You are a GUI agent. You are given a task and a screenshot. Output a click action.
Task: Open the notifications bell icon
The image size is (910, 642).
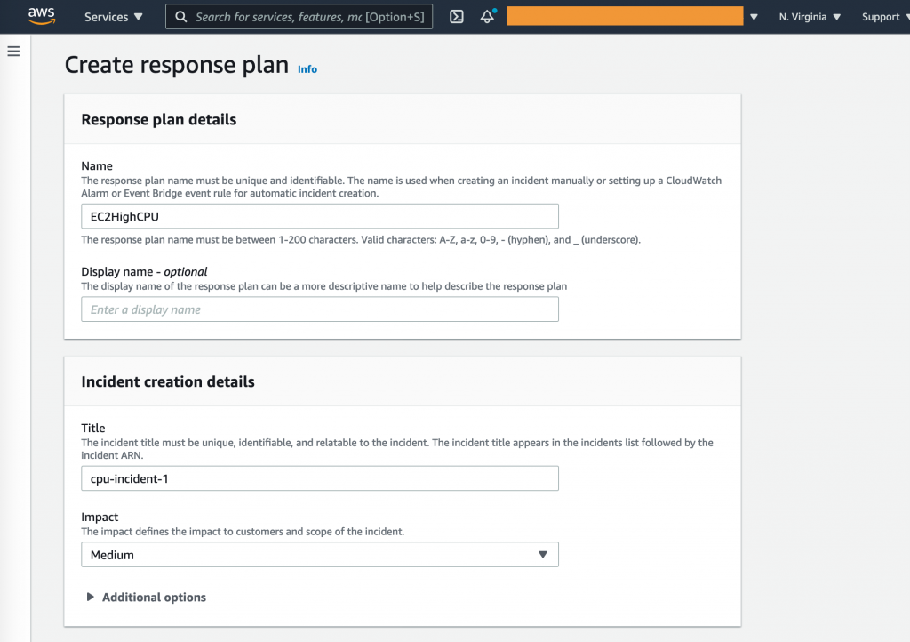click(x=487, y=17)
